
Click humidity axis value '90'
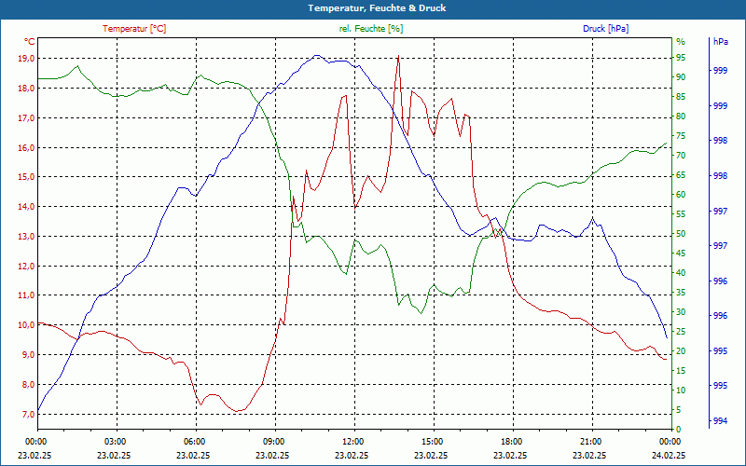coord(681,77)
